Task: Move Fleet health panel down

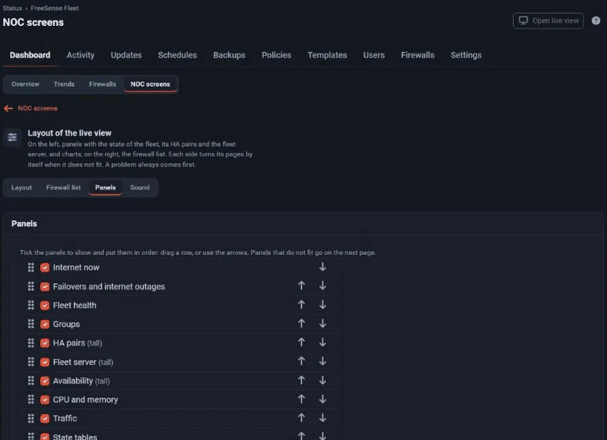Action: 323,304
